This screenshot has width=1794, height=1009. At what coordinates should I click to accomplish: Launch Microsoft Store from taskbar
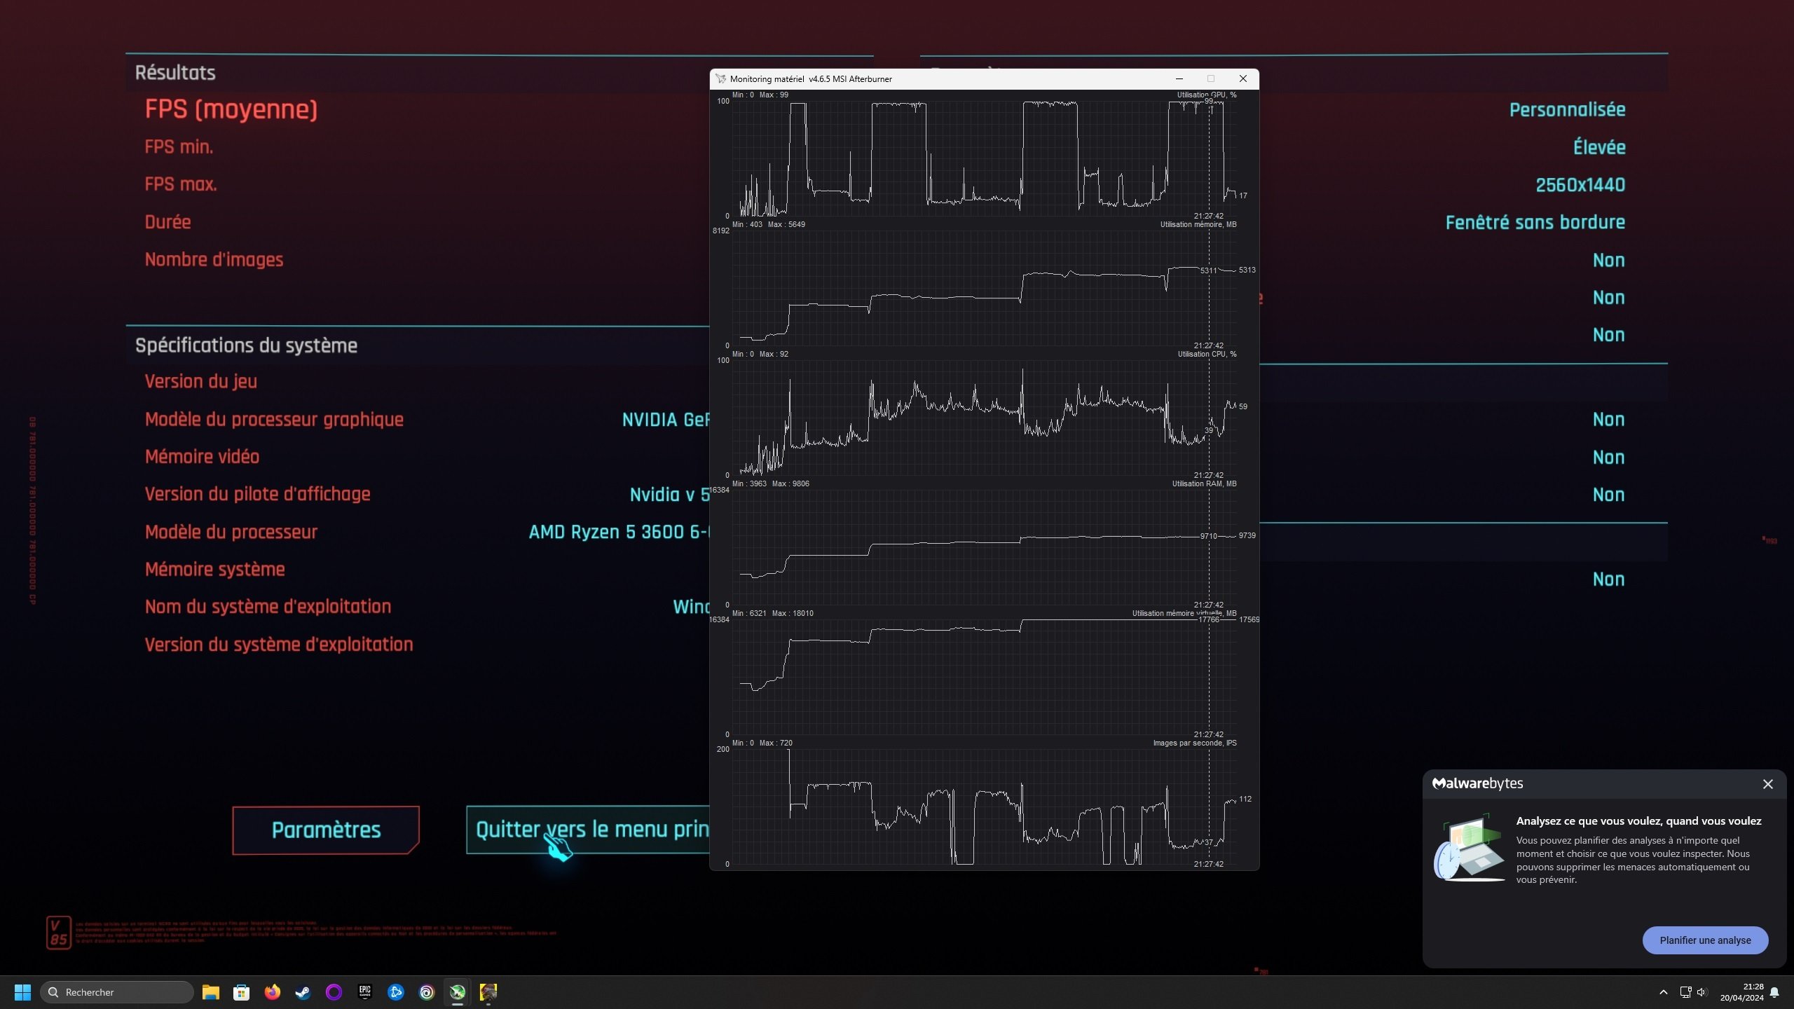point(242,992)
